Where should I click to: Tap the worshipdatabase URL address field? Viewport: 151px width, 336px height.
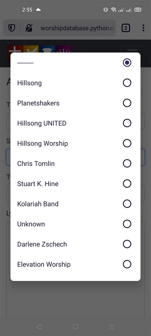[x=77, y=28]
